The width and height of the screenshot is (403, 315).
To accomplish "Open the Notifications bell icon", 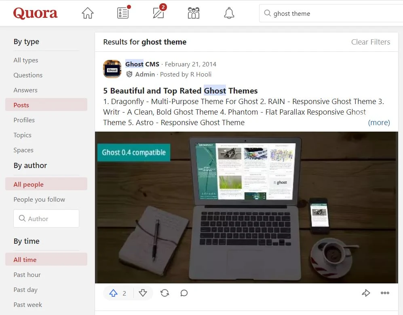I will (x=229, y=13).
